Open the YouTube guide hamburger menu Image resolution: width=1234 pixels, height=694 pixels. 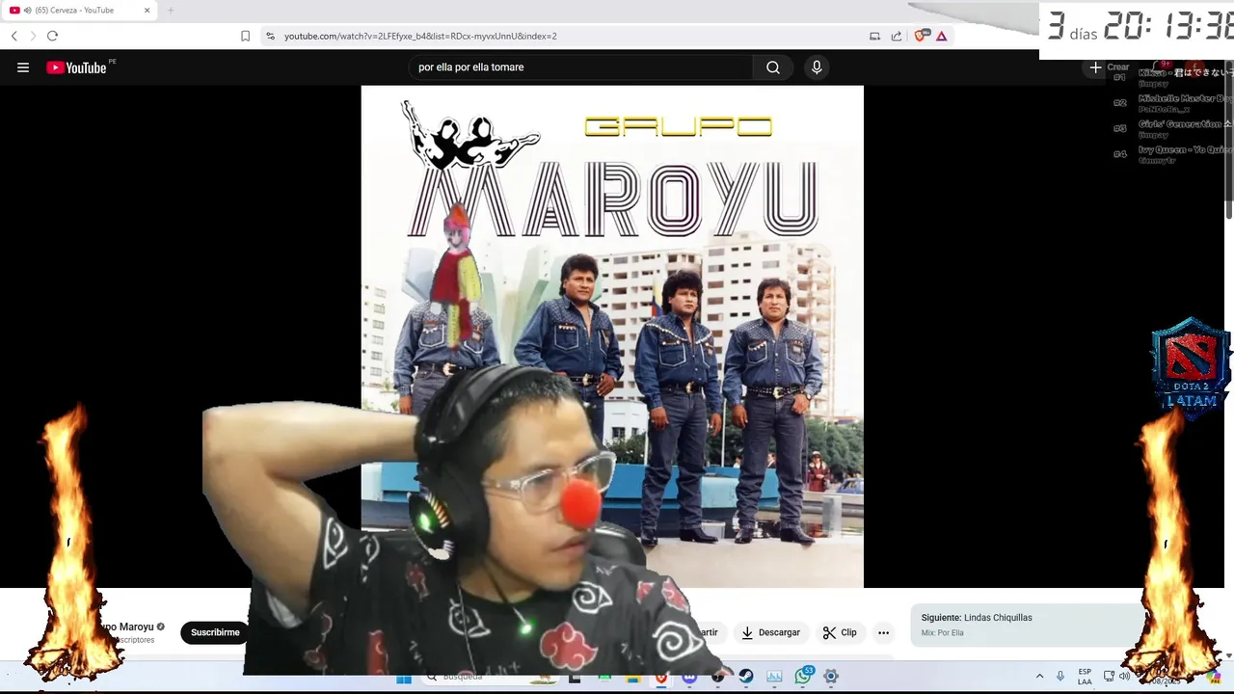pyautogui.click(x=23, y=67)
